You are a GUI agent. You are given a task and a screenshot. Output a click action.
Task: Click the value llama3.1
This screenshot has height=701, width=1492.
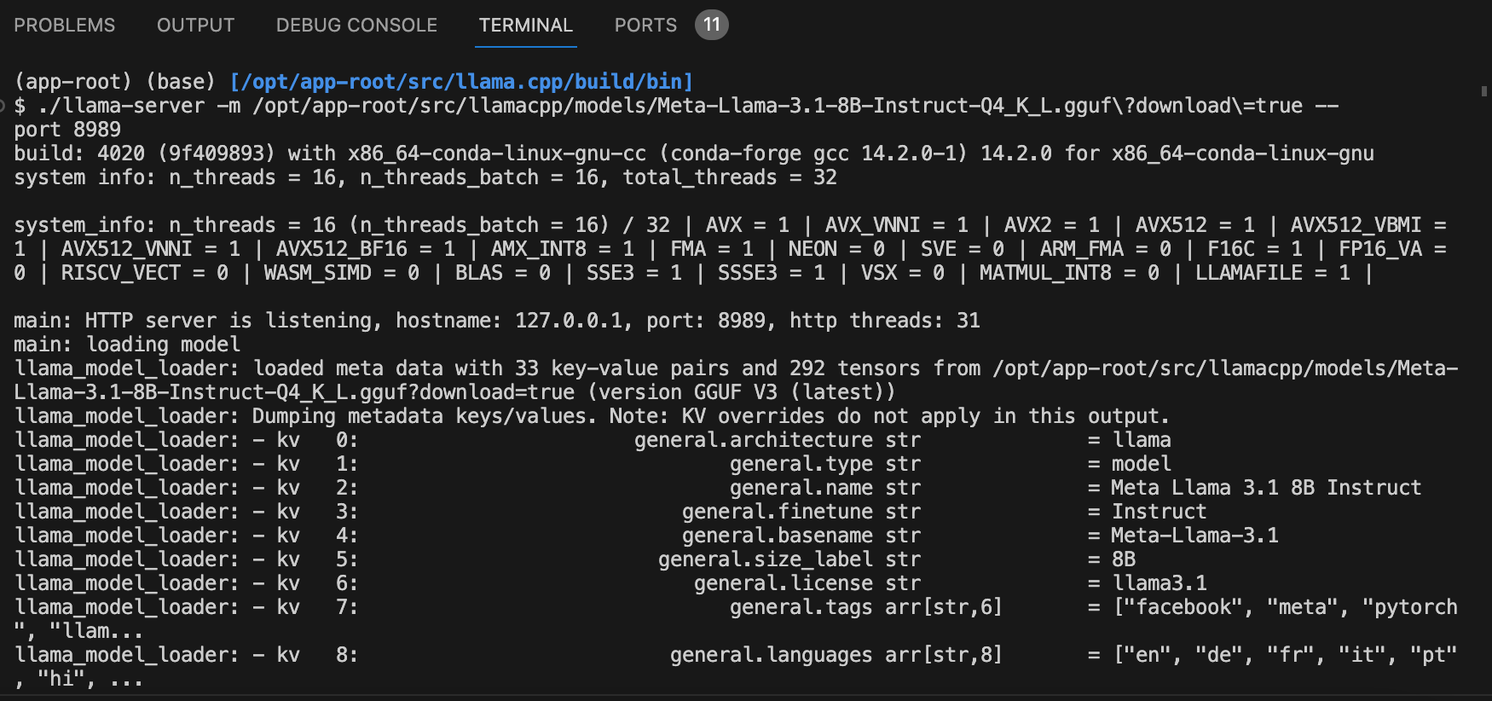pyautogui.click(x=1159, y=583)
